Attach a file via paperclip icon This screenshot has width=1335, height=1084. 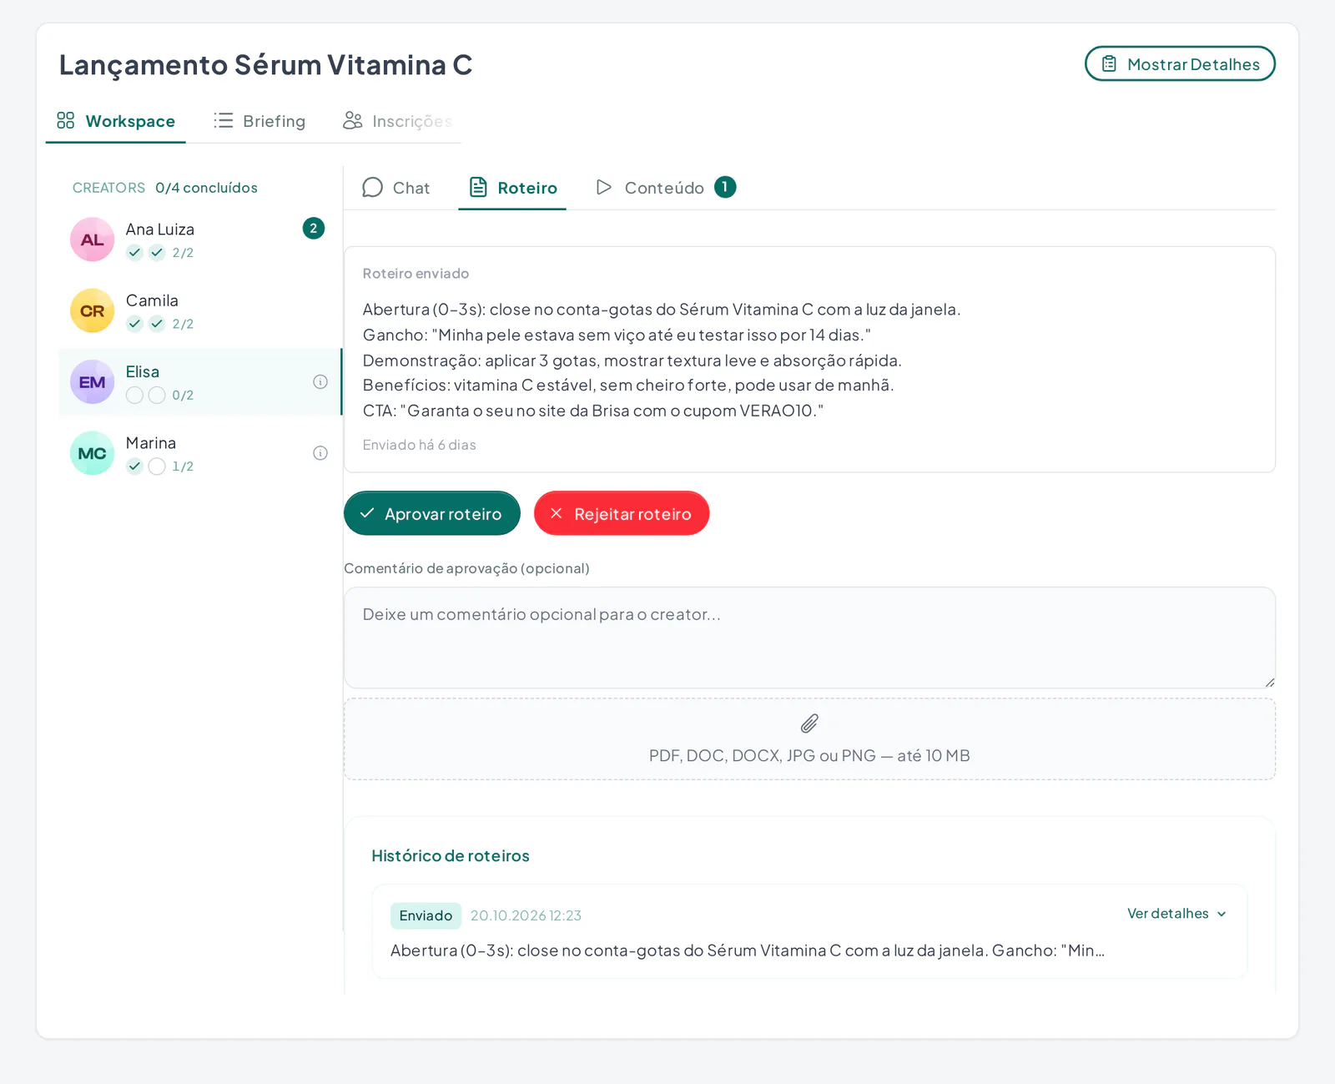(809, 724)
